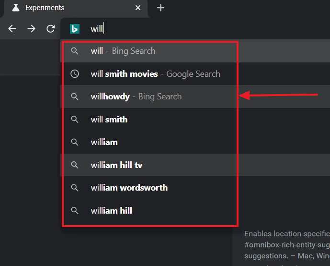The width and height of the screenshot is (330, 266).
Task: Click search icon beside 'william' suggestion
Action: 75,142
